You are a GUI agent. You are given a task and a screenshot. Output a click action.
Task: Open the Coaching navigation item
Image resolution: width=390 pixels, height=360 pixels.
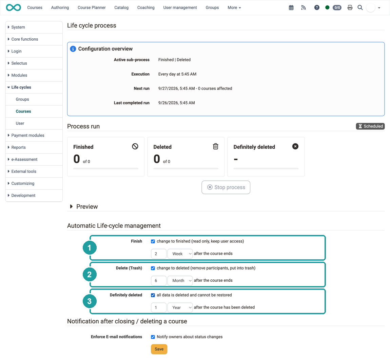pos(146,7)
